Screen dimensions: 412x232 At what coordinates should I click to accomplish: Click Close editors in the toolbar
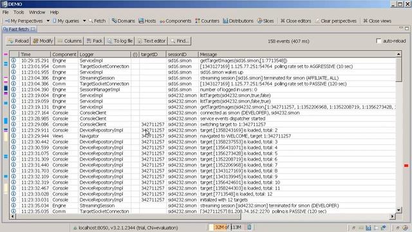[x=295, y=21]
